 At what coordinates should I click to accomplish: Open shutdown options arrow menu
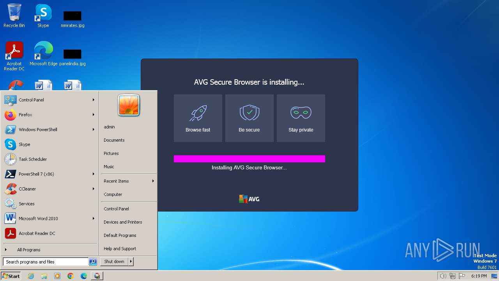(x=131, y=261)
